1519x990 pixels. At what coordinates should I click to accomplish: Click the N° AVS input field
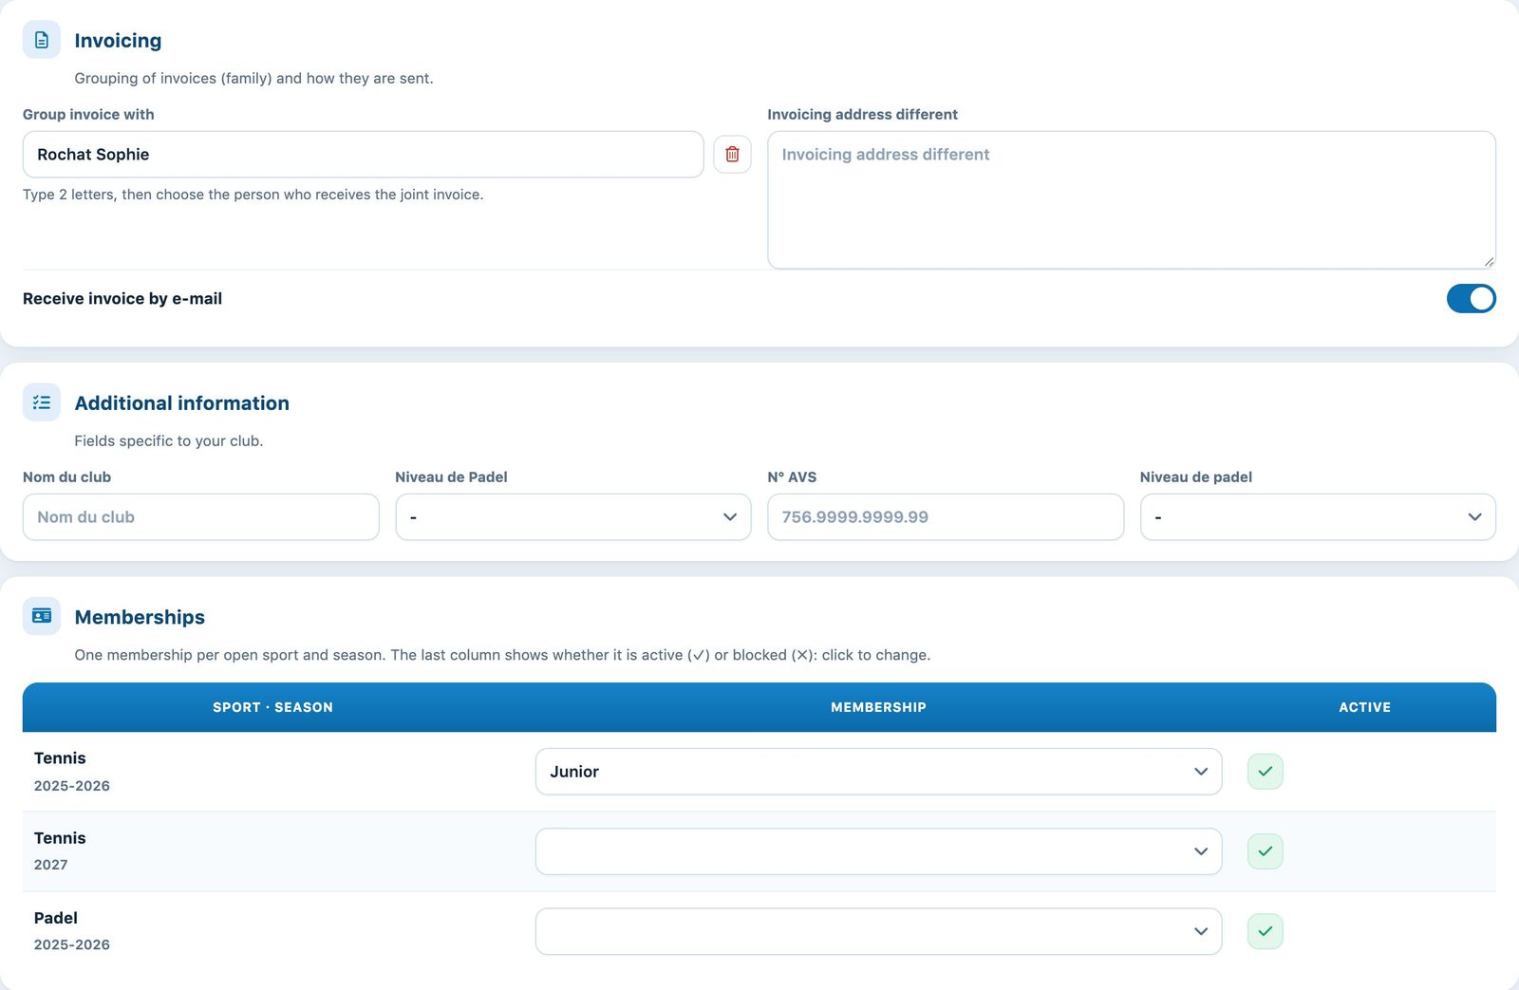[946, 516]
